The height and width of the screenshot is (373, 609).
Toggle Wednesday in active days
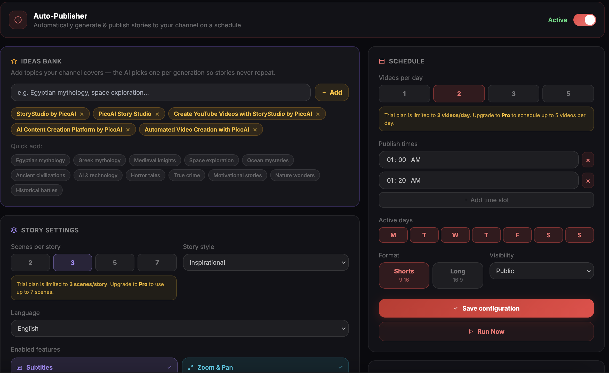455,235
